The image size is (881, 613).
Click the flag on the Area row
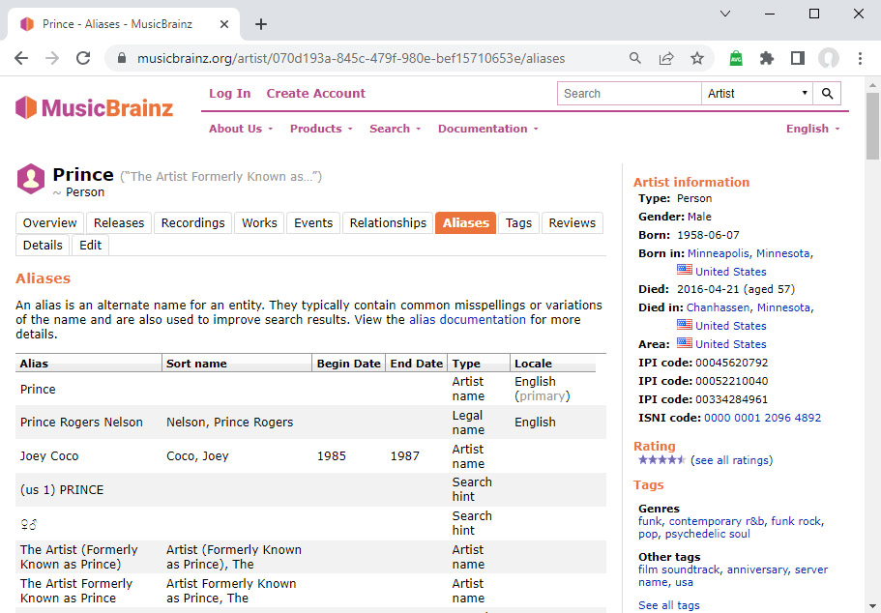[685, 342]
